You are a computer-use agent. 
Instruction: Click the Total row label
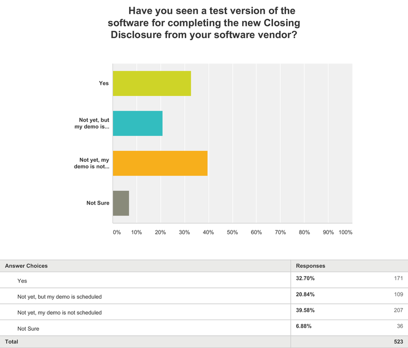pos(13,342)
